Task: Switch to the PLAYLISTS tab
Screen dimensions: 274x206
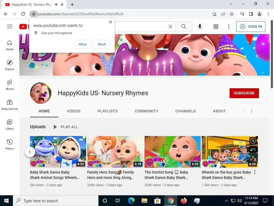Action: (108, 111)
